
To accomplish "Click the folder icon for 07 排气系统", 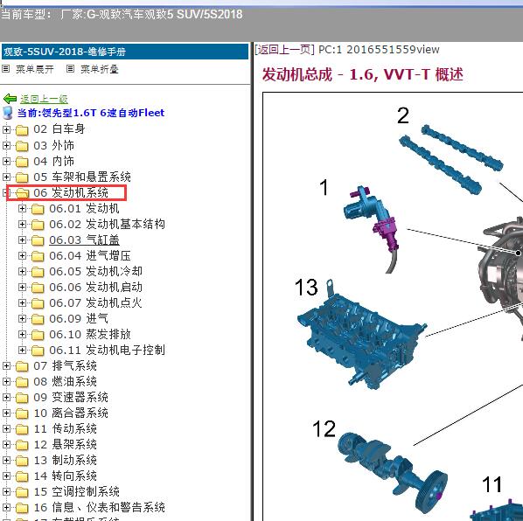I will coord(22,366).
